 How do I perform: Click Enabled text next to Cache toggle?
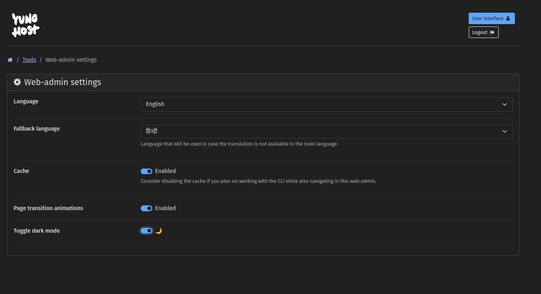[165, 171]
